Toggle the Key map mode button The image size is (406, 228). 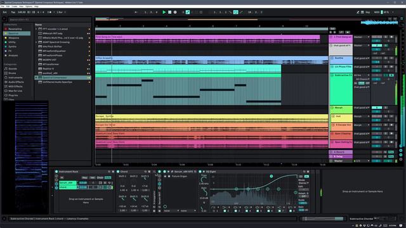point(368,12)
